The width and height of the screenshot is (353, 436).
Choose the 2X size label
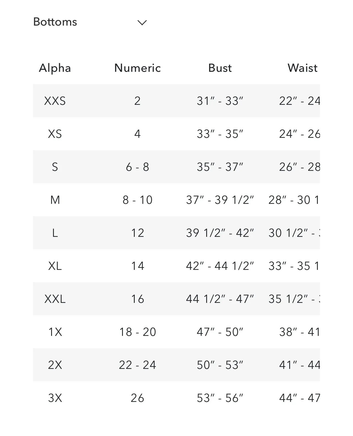coord(55,365)
